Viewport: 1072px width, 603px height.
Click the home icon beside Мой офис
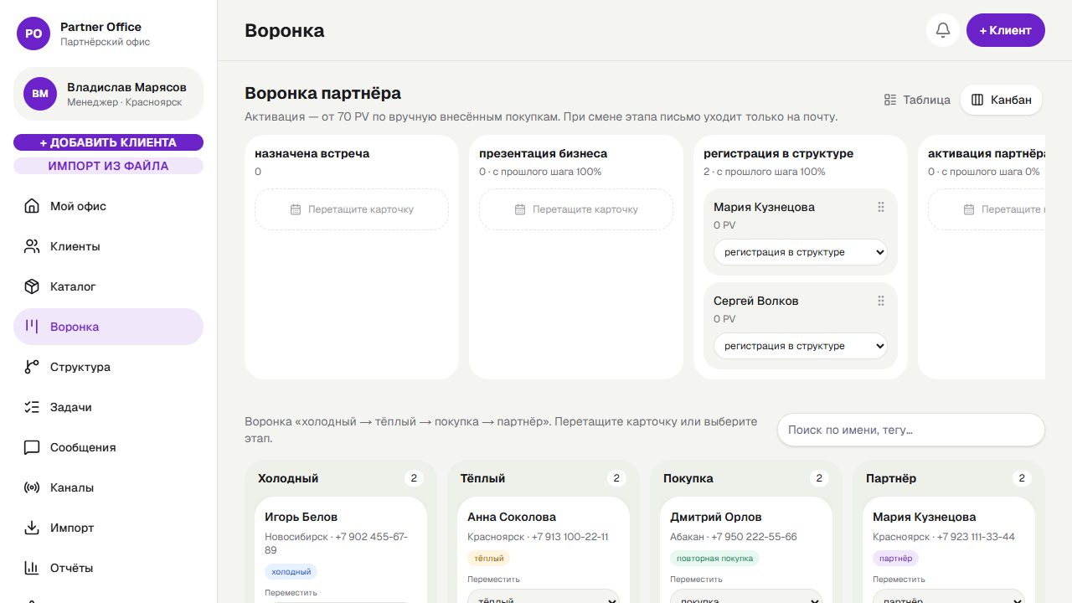32,206
